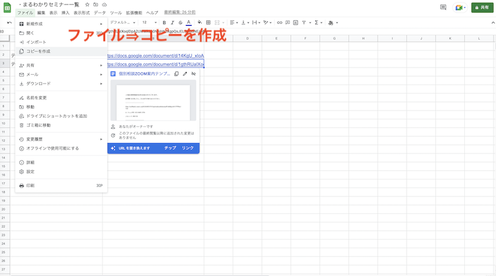Viewport: 496px width, 276px height.
Task: Select コピーを作成 from the file menu
Action: click(38, 51)
